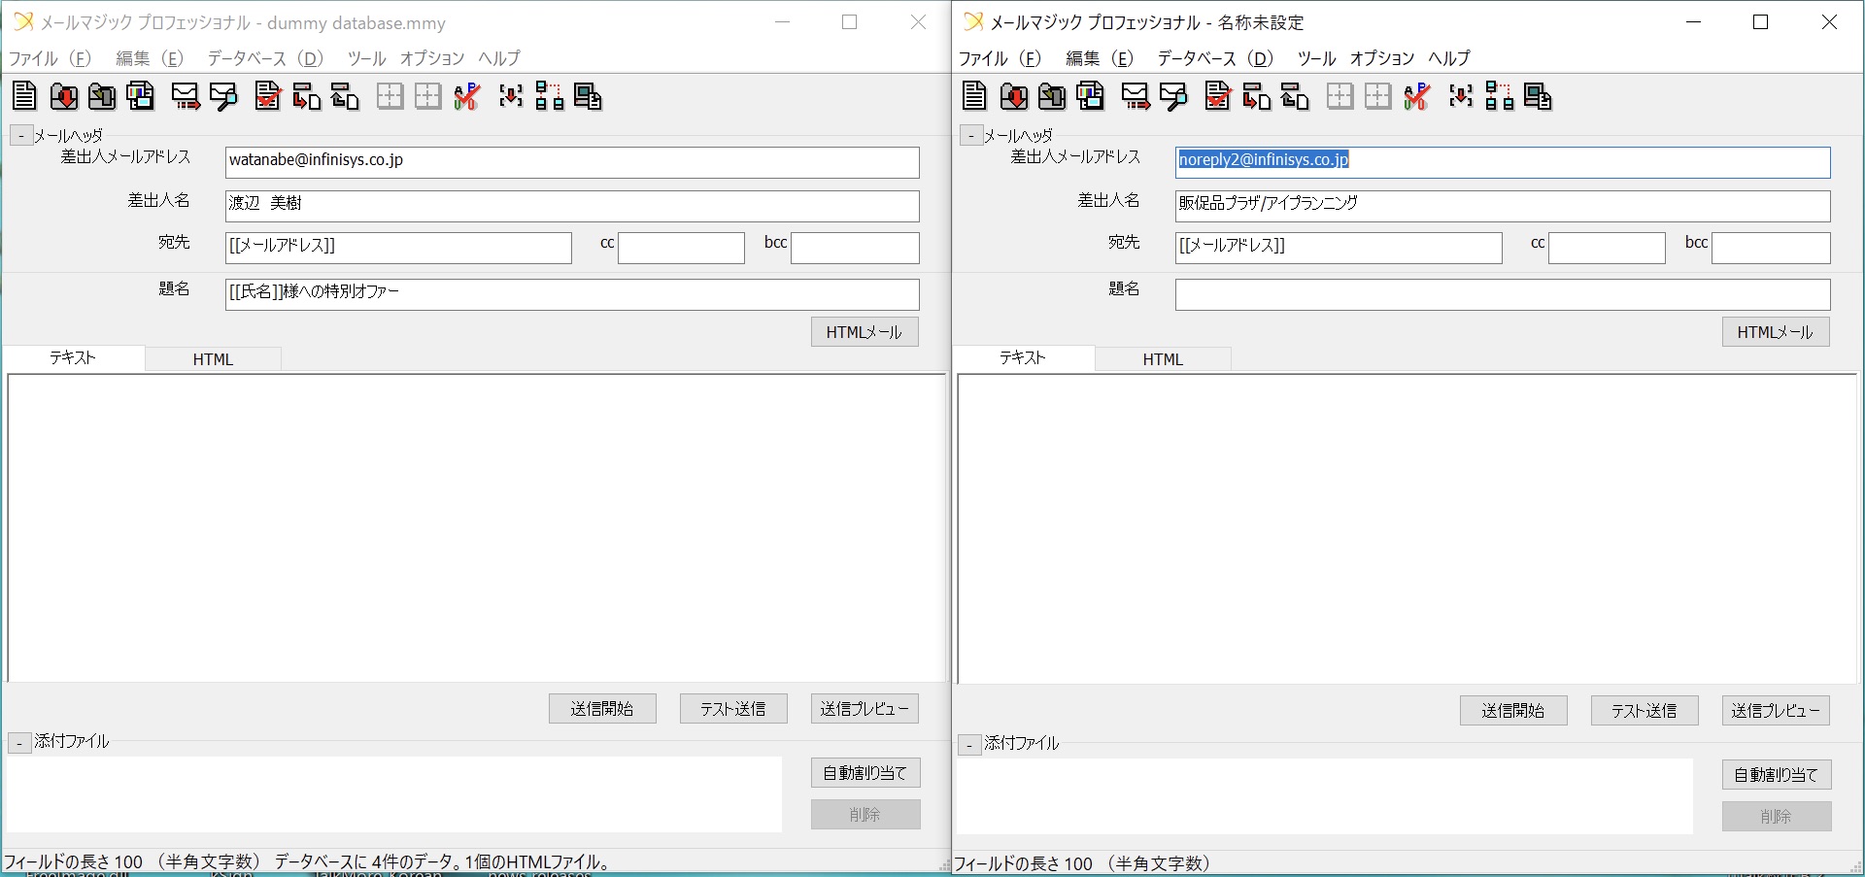Click network diagram icon in right window toolbar
Image resolution: width=1865 pixels, height=877 pixels.
click(1499, 96)
